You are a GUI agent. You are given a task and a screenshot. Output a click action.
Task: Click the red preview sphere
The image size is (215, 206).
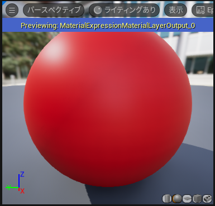tap(108, 109)
